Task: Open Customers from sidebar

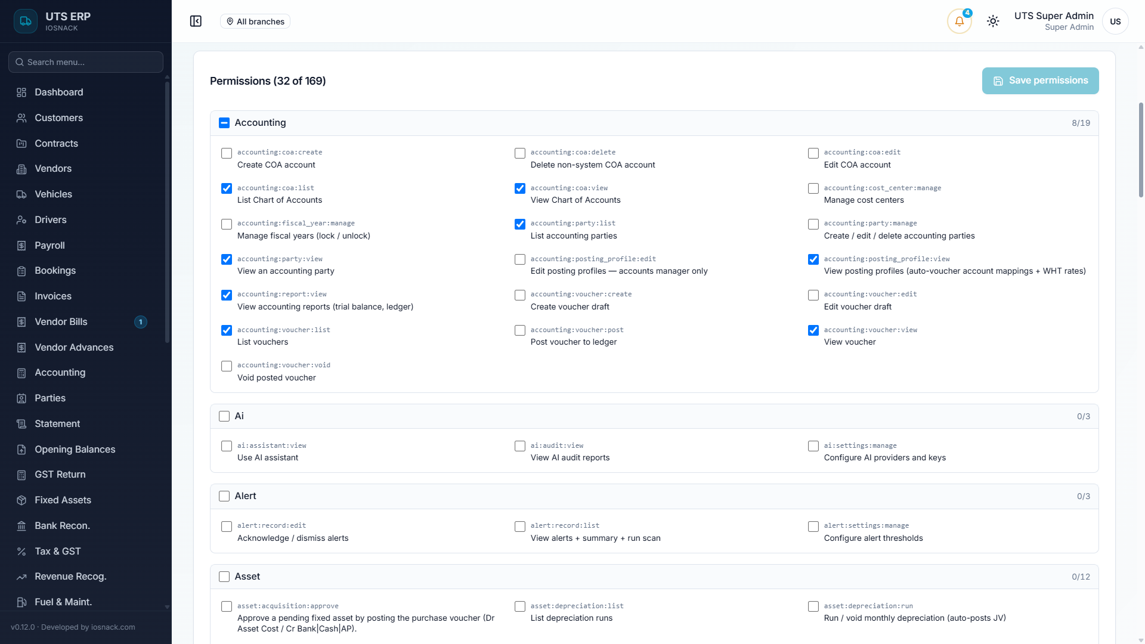Action: pos(86,118)
